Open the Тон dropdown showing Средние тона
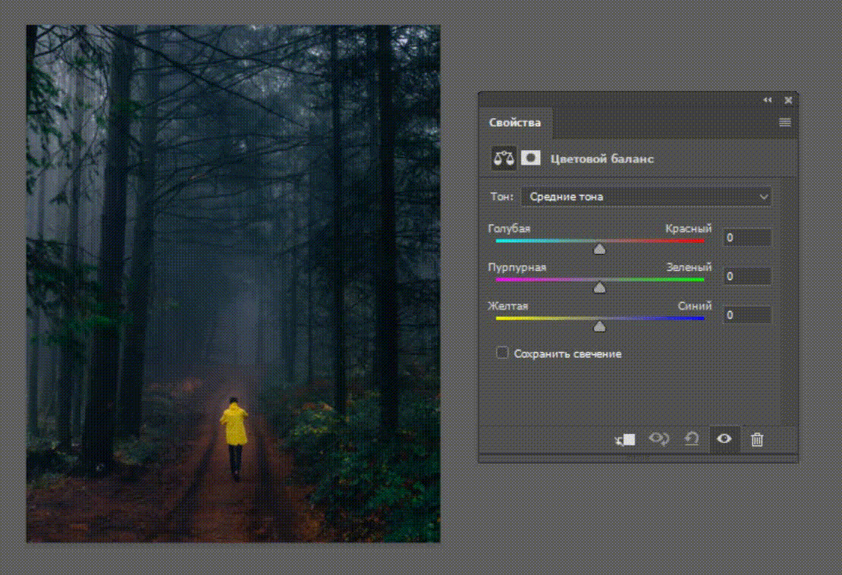 tap(646, 197)
